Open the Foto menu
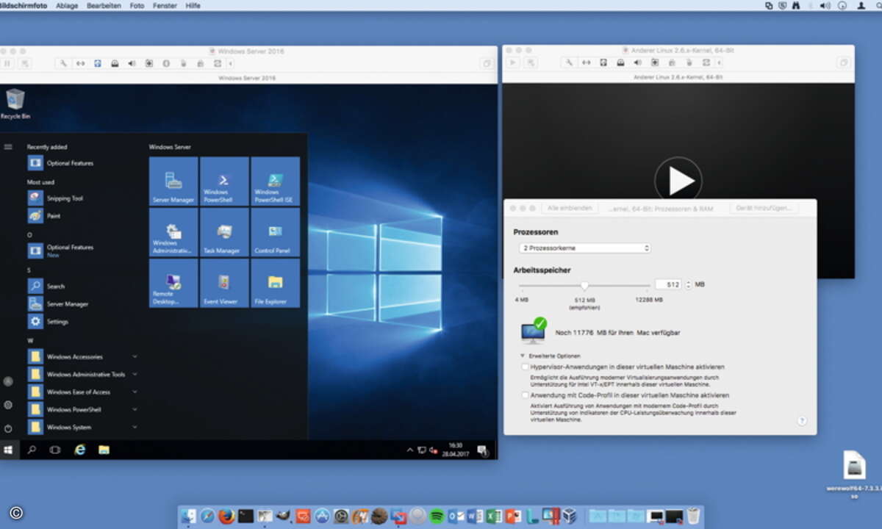The height and width of the screenshot is (529, 882). (x=137, y=5)
